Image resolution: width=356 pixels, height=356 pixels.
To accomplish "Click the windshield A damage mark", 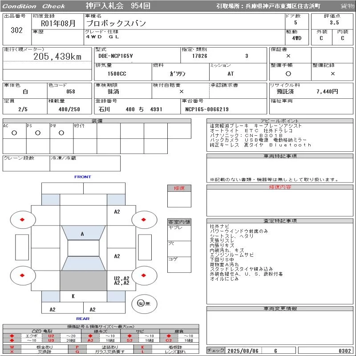I will point(82,234).
